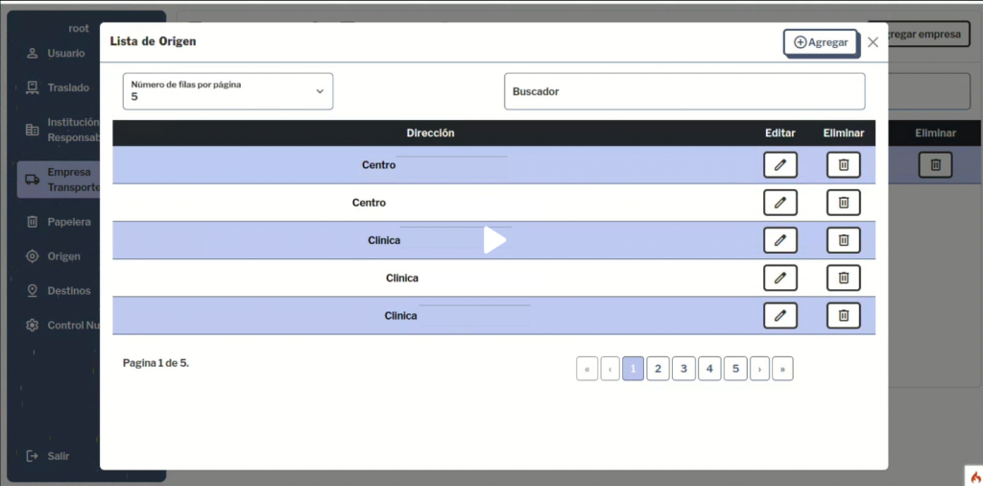Open the Número de filas por página dropdown

pyautogui.click(x=228, y=91)
